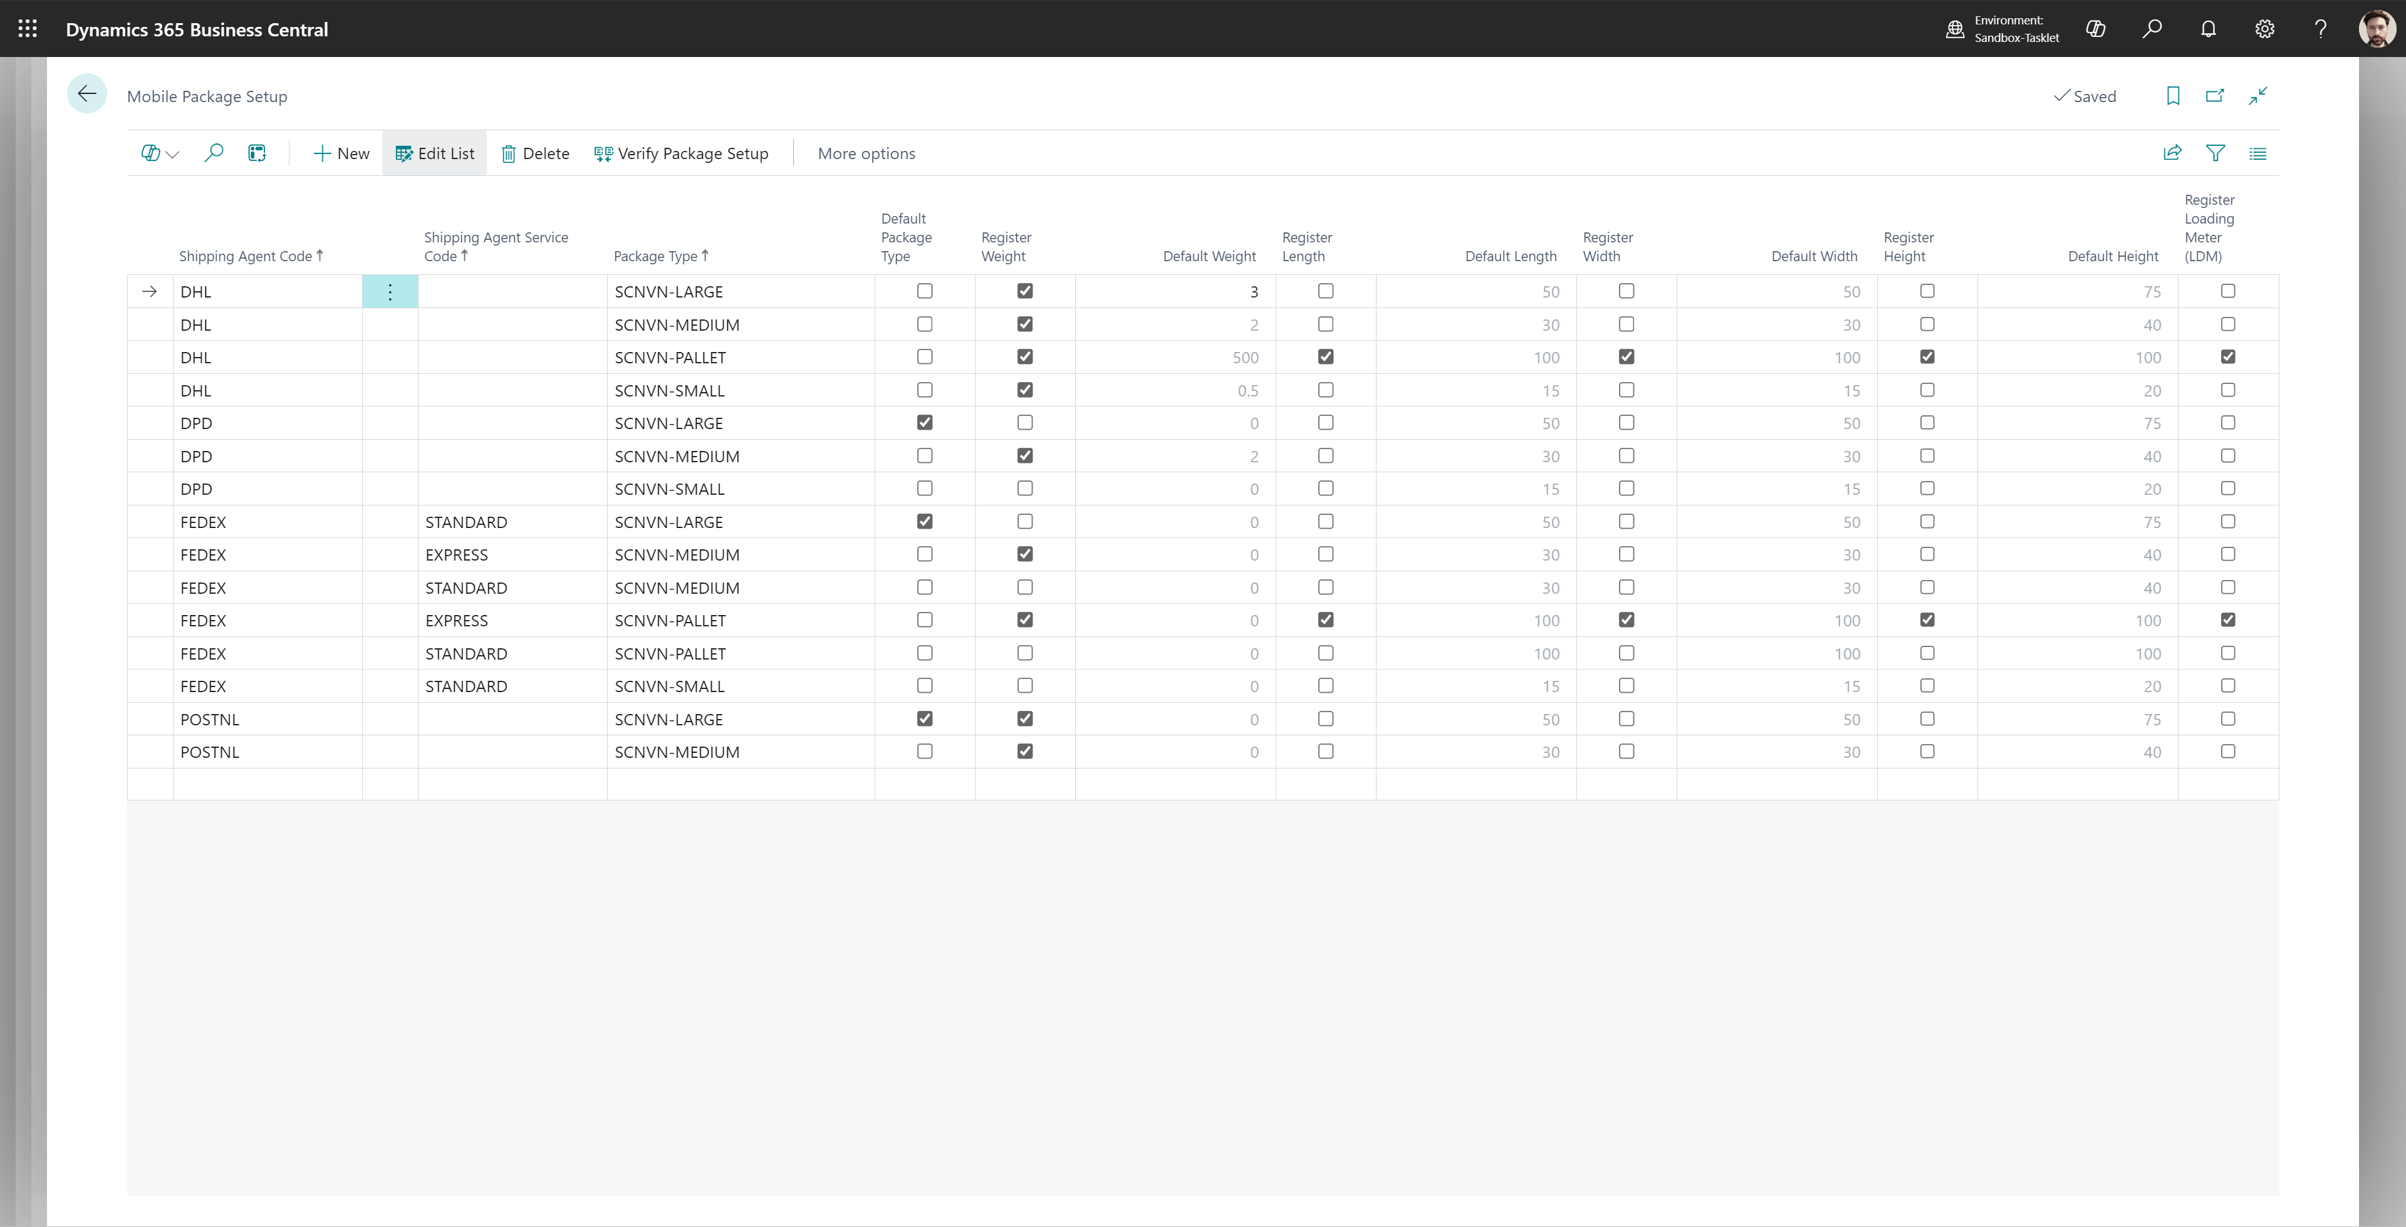Check Default Package Type for DPD SCNVN-MEDIUM
Screen dimensions: 2406x1227
(x=924, y=456)
